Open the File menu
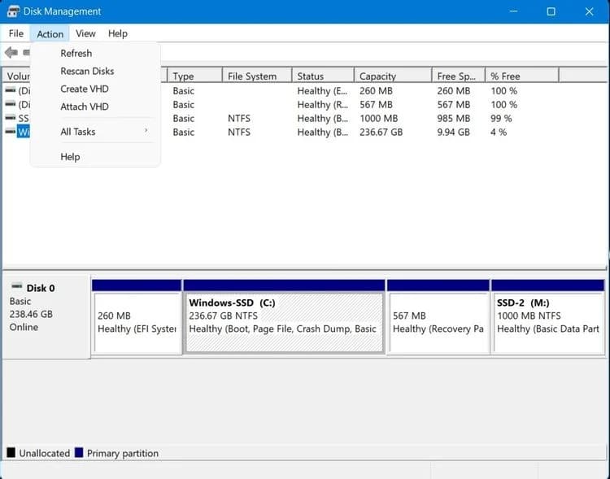Viewport: 610px width, 479px height. [x=16, y=33]
